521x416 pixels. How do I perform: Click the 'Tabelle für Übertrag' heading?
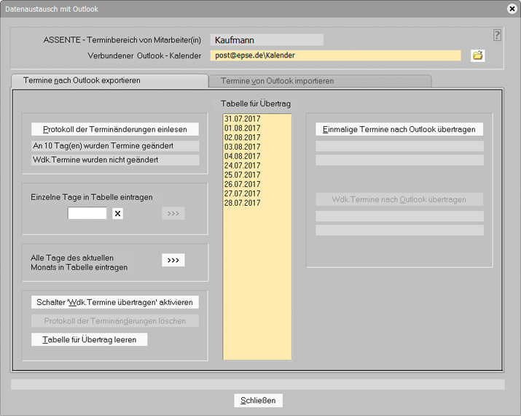(x=256, y=104)
